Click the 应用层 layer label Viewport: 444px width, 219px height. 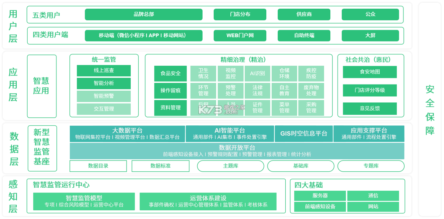point(13,85)
